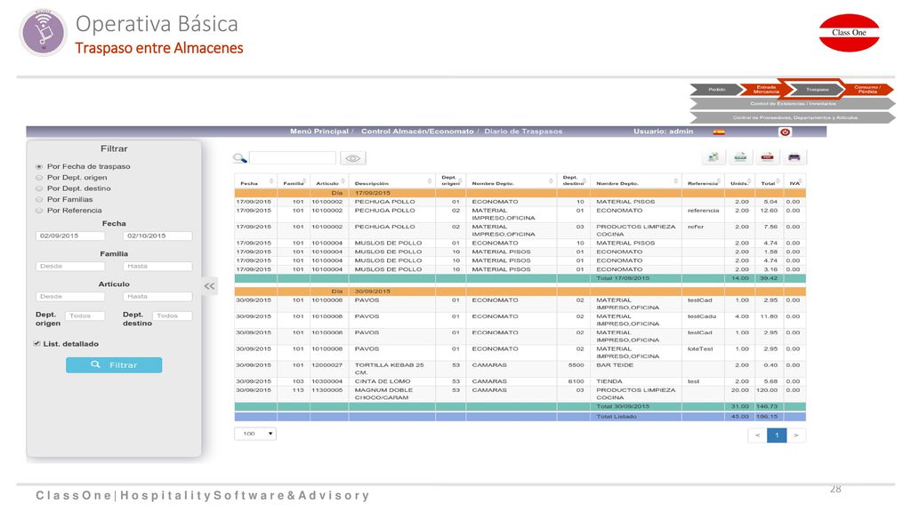Sort table by IVA column
The width and height of the screenshot is (911, 512).
(x=794, y=183)
